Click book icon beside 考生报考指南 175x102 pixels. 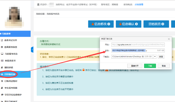coord(2,88)
